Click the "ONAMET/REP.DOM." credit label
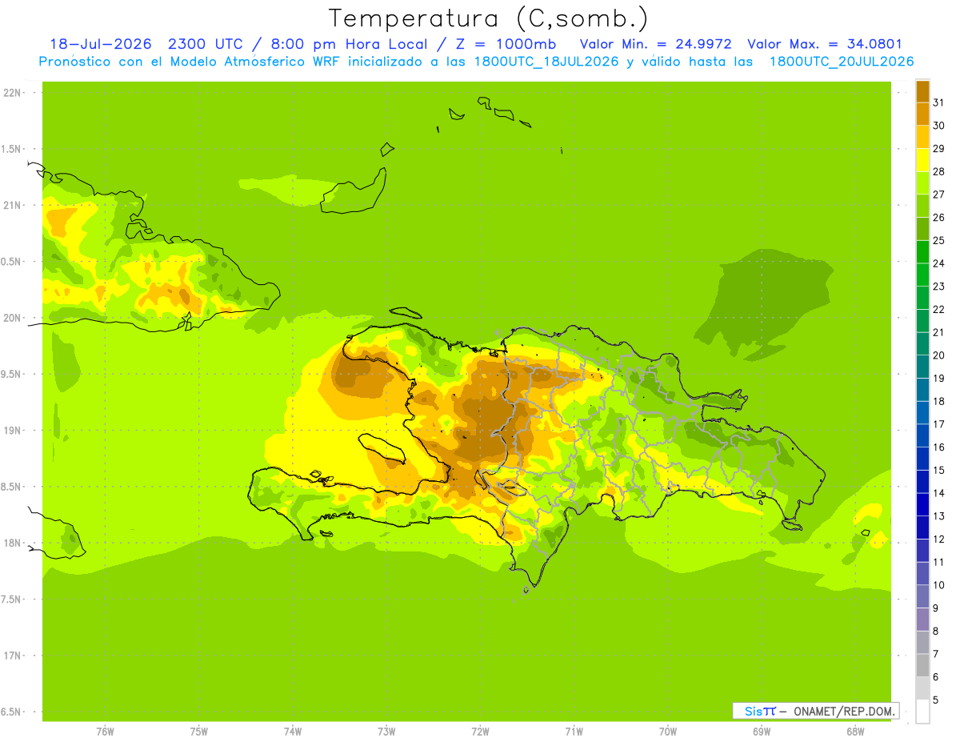Viewport: 960px width, 742px height. pyautogui.click(x=844, y=711)
